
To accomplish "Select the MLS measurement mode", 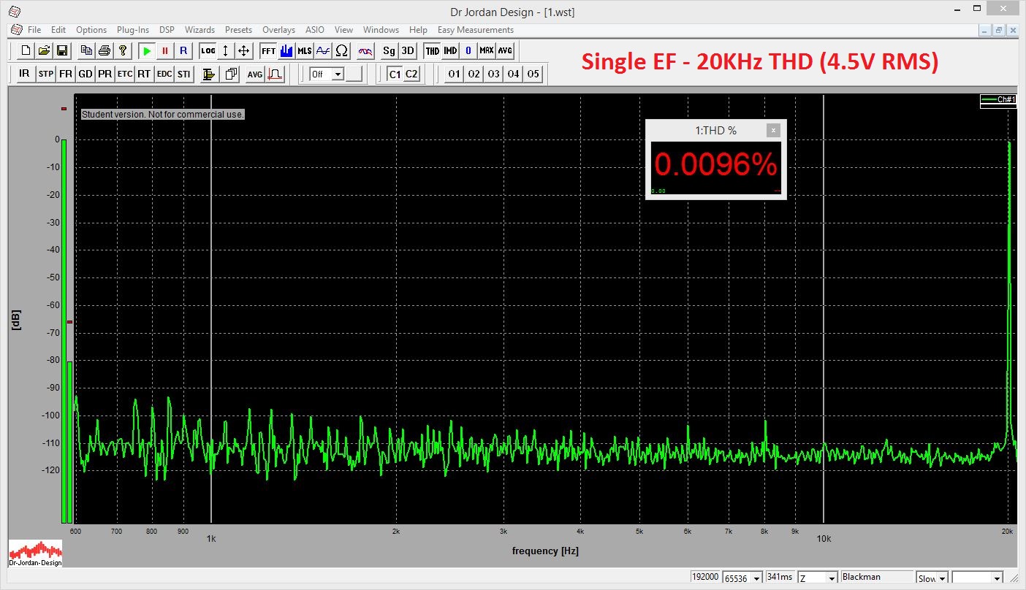I will click(x=305, y=50).
